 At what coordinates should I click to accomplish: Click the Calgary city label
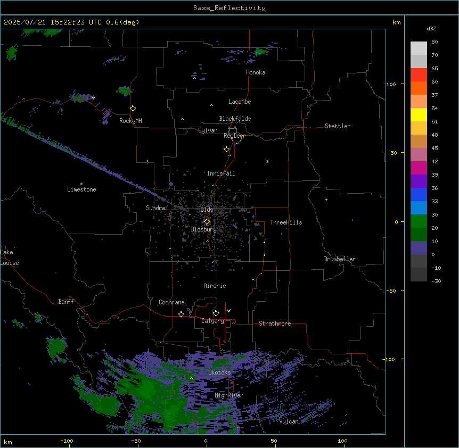click(212, 321)
